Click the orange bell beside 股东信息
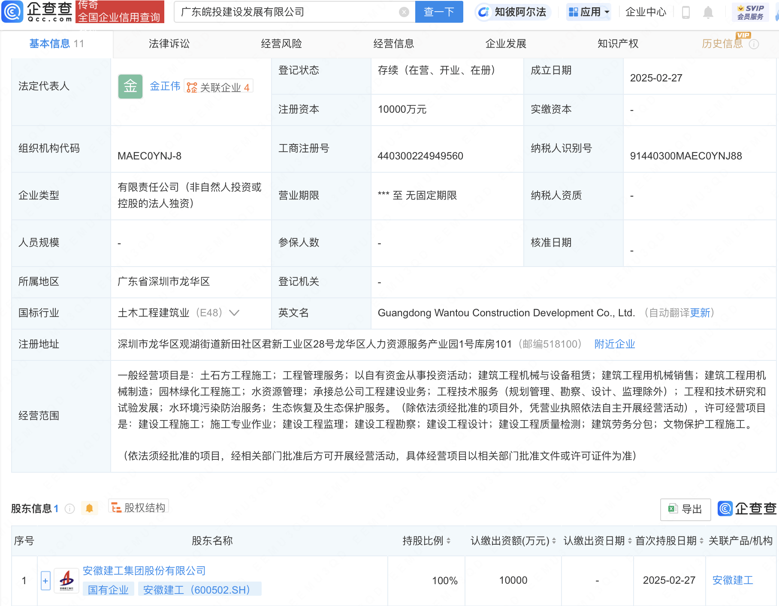Screen dimensions: 779x606 89,508
